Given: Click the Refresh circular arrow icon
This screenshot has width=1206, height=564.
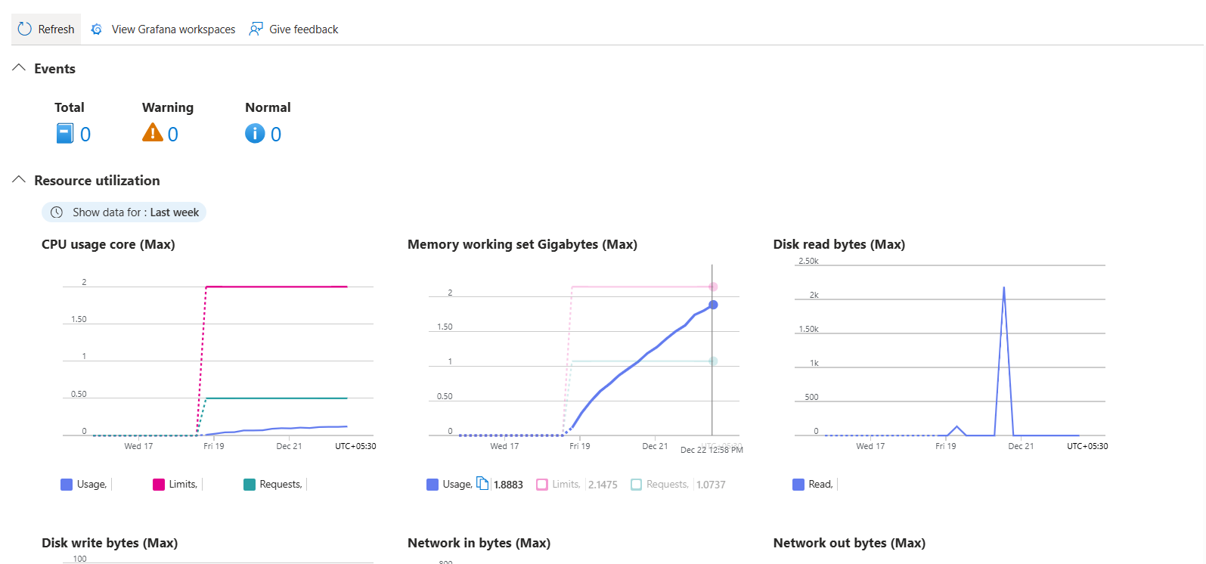Looking at the screenshot, I should pyautogui.click(x=25, y=29).
